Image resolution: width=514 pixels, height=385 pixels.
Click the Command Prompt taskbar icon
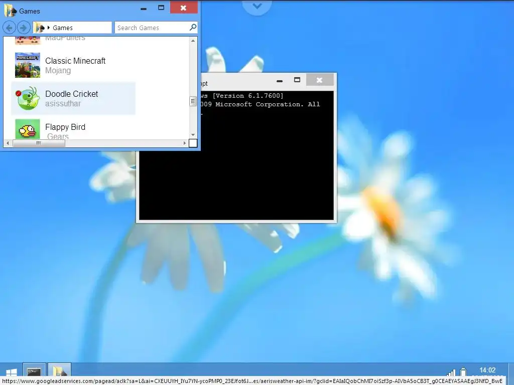coord(34,370)
